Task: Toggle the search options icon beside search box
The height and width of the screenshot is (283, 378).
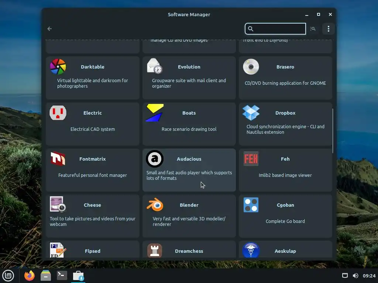Action: pos(313,29)
